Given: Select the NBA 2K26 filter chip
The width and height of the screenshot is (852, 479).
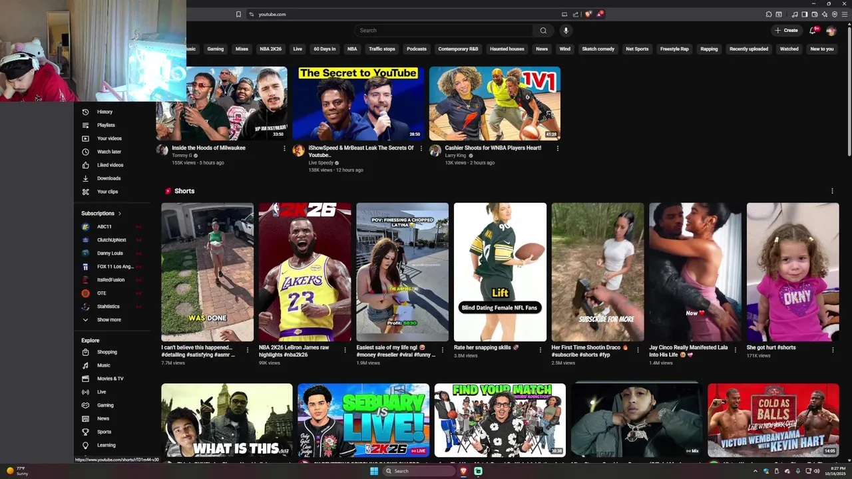Looking at the screenshot, I should coord(271,49).
